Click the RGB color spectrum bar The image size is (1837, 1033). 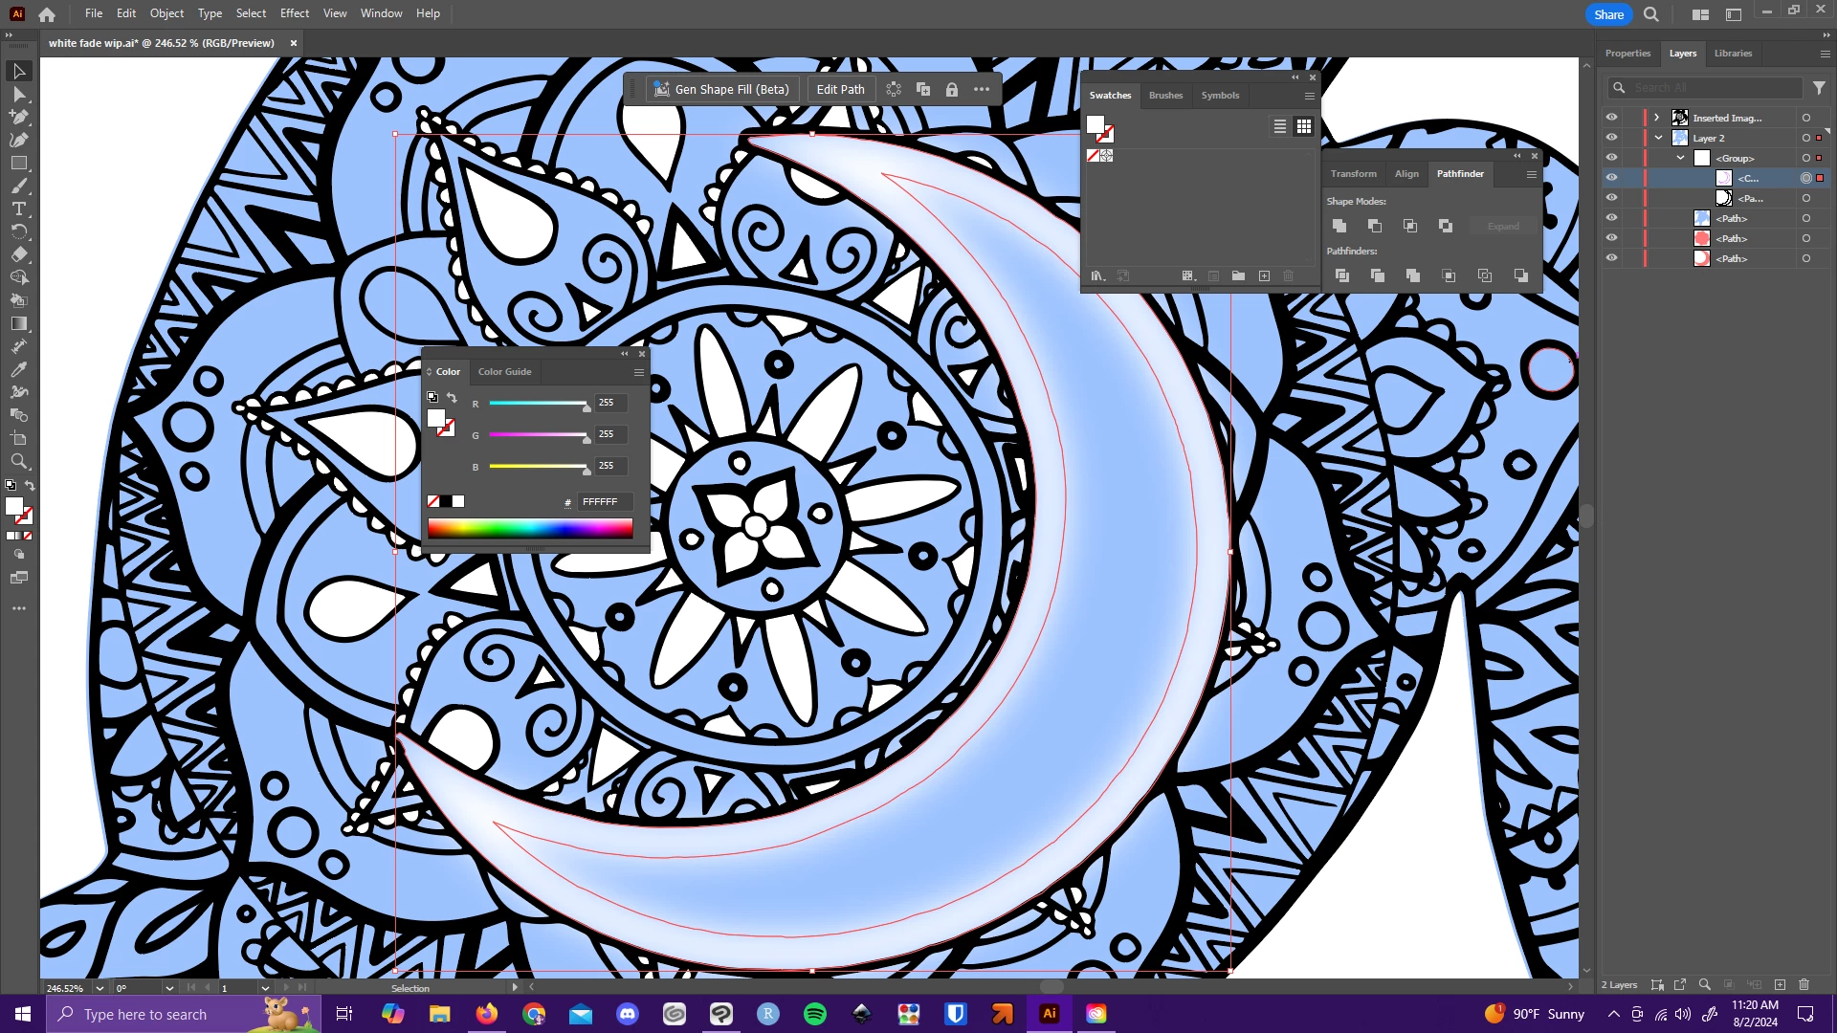click(x=530, y=528)
